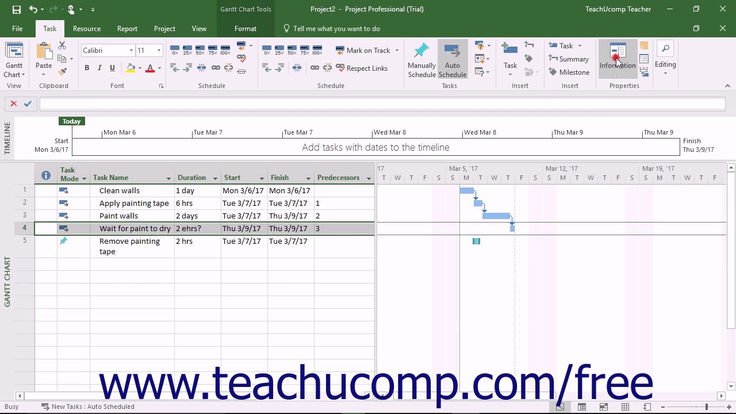Switch to Task Usage view in status bar
The width and height of the screenshot is (736, 414).
click(582, 407)
